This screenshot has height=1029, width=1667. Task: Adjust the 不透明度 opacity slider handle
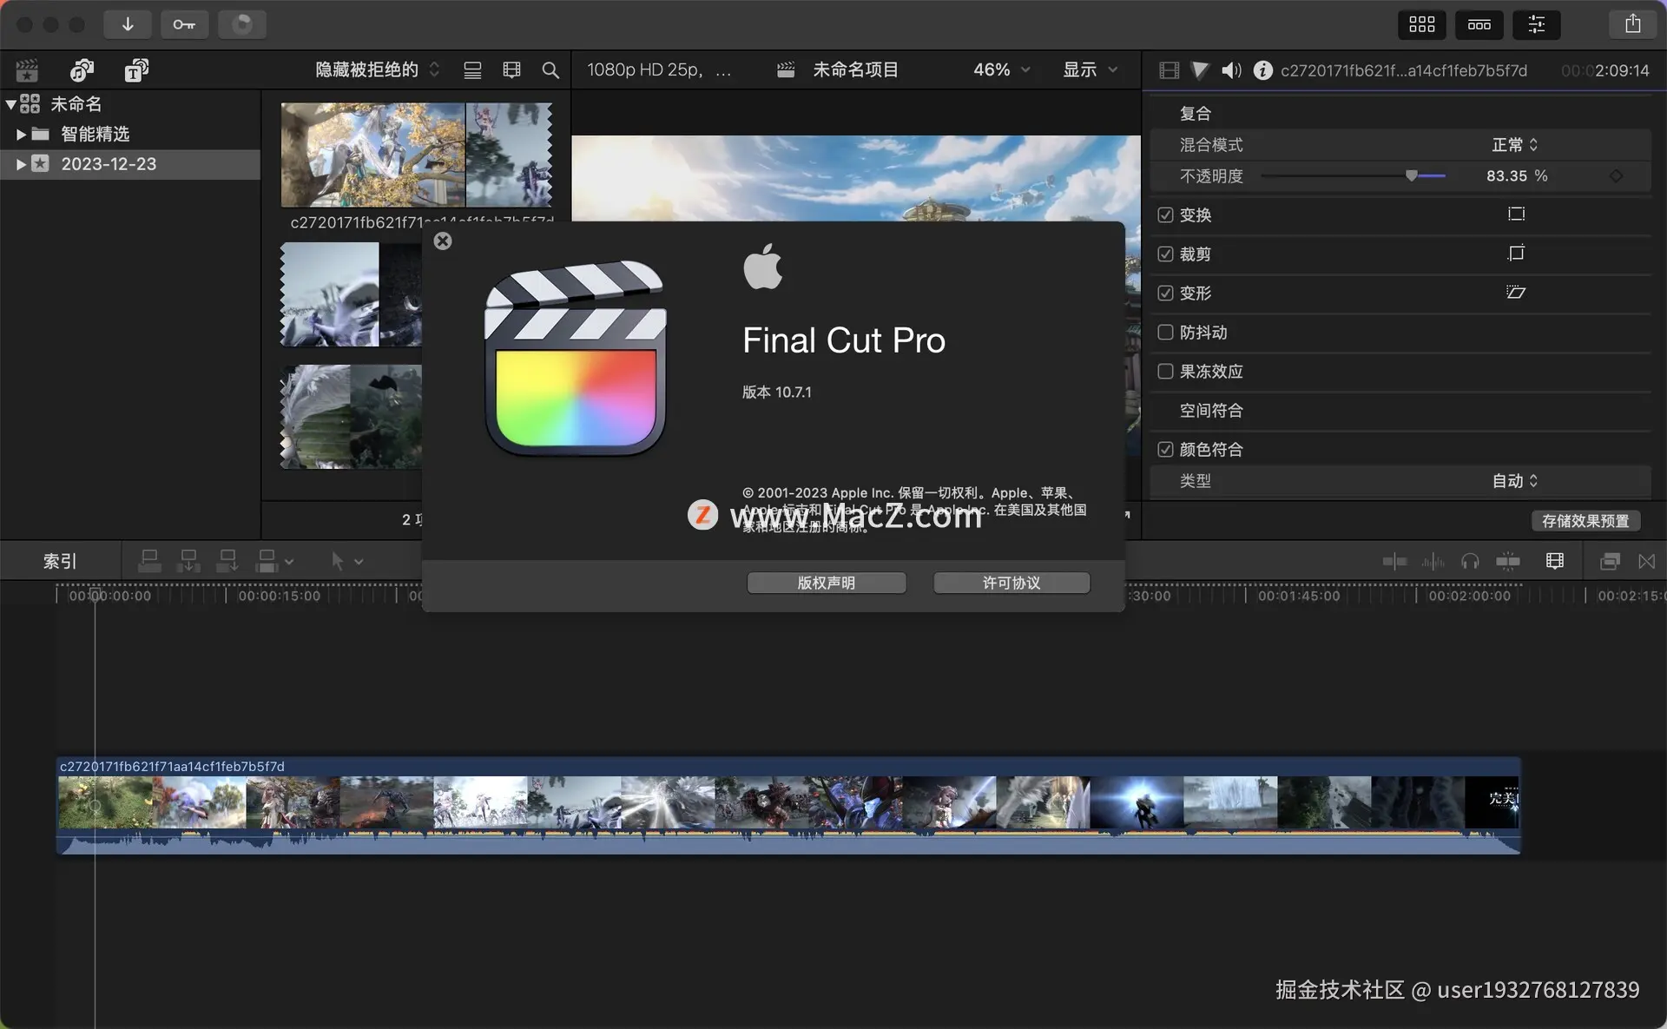(1412, 175)
